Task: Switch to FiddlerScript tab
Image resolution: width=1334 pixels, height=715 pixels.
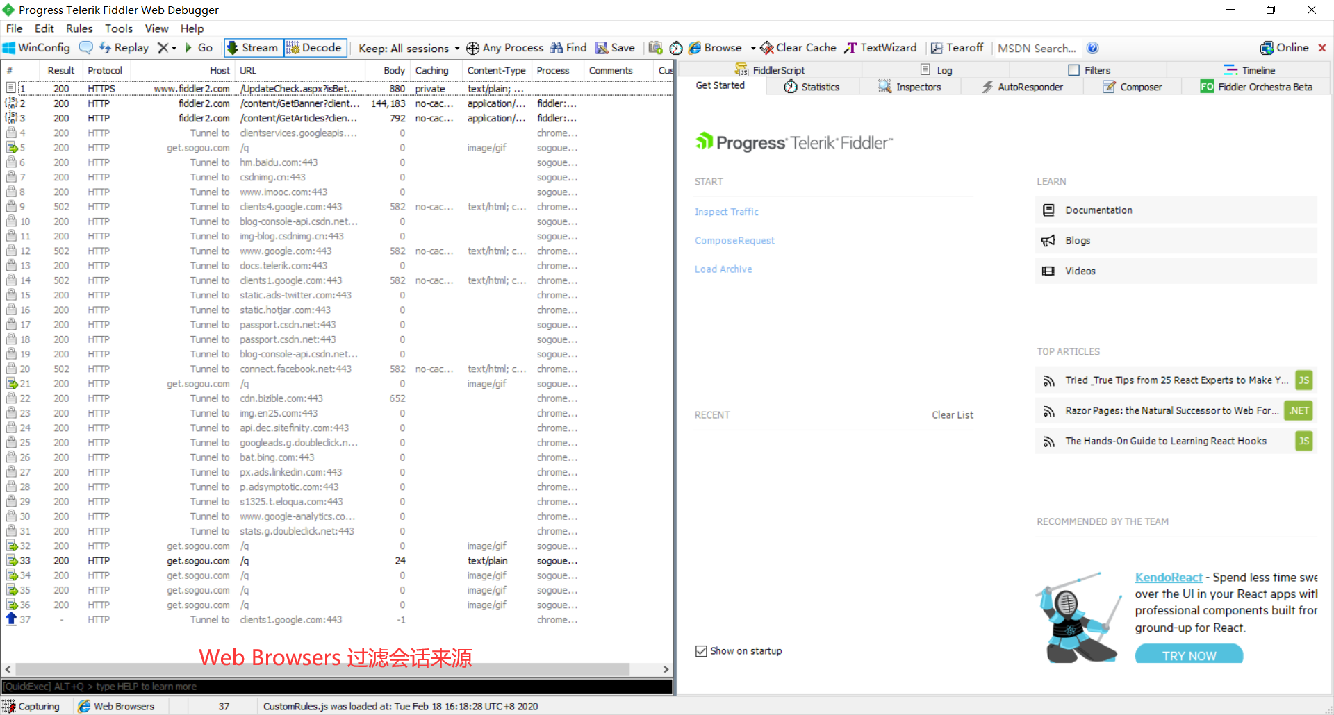Action: (770, 70)
